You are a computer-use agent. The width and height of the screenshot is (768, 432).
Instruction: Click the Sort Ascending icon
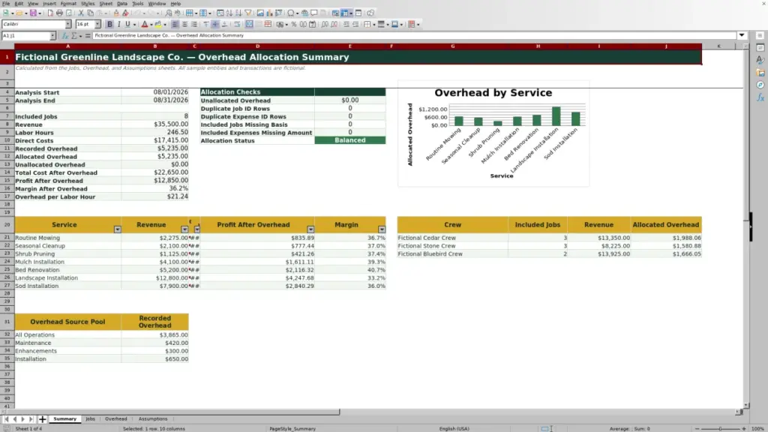coord(229,13)
